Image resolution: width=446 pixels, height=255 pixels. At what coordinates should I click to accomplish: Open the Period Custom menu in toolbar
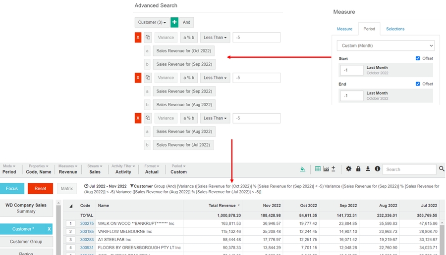178,169
